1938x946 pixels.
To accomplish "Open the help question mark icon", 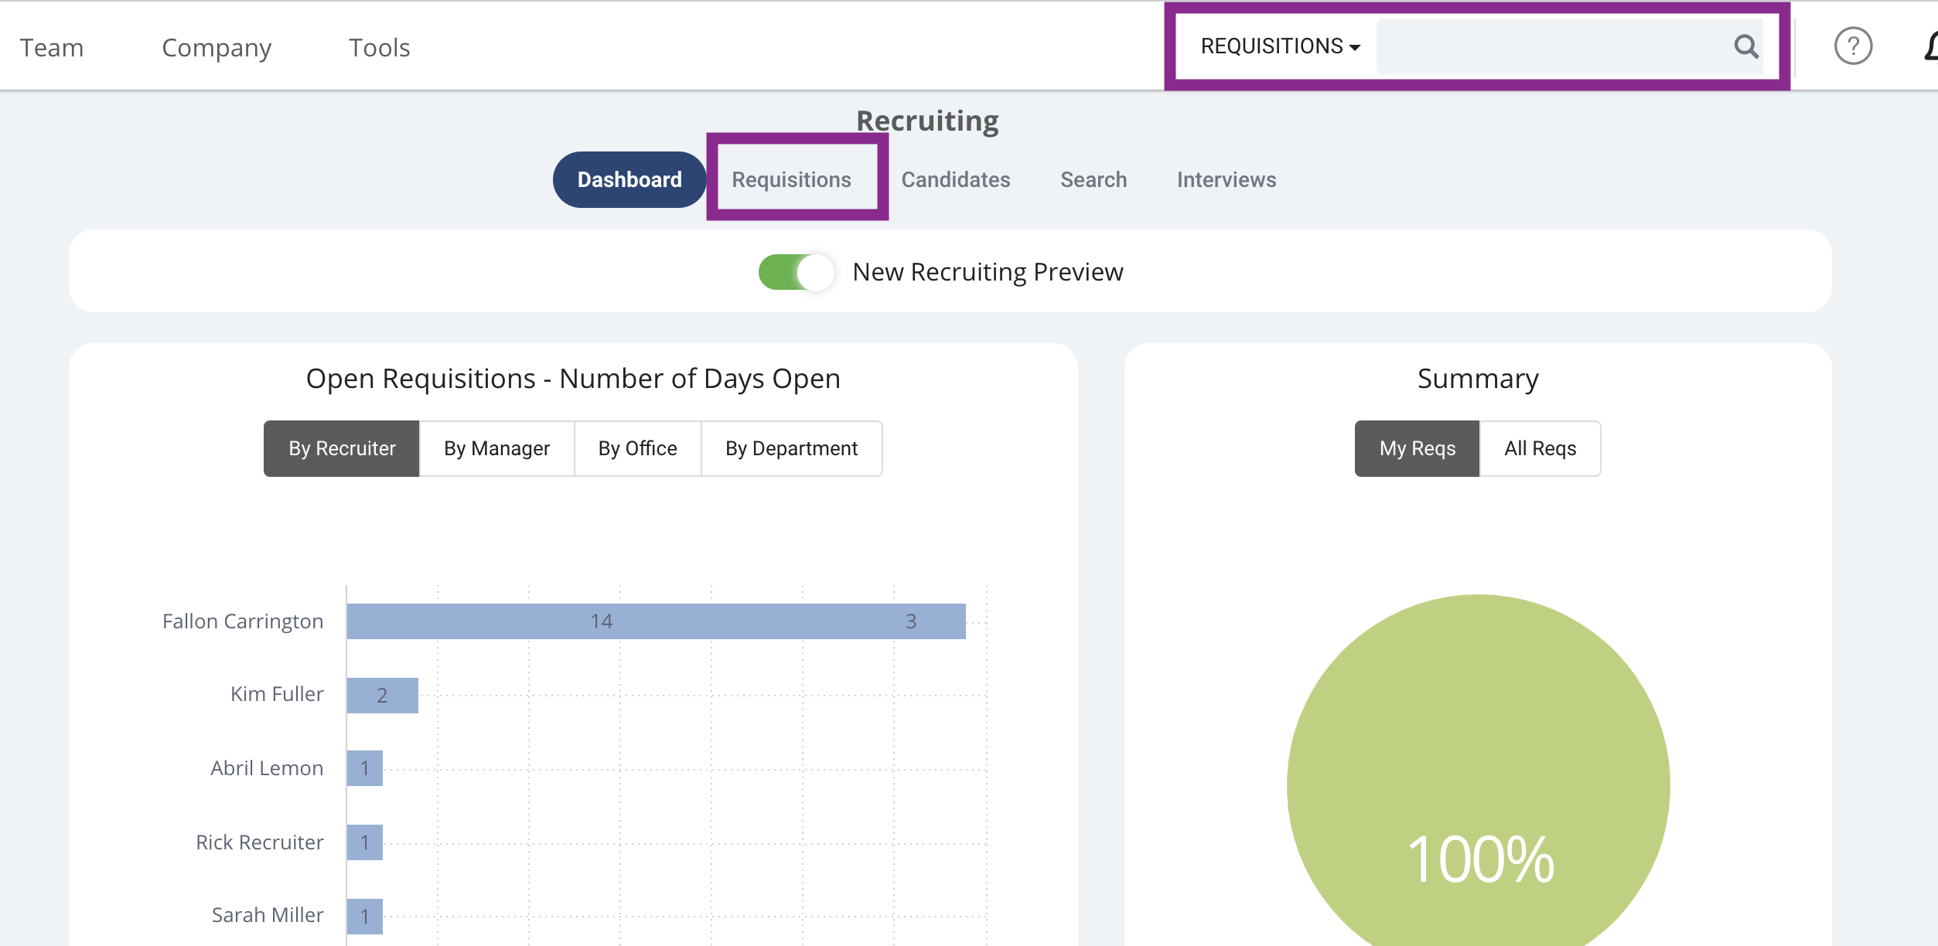I will coord(1853,46).
